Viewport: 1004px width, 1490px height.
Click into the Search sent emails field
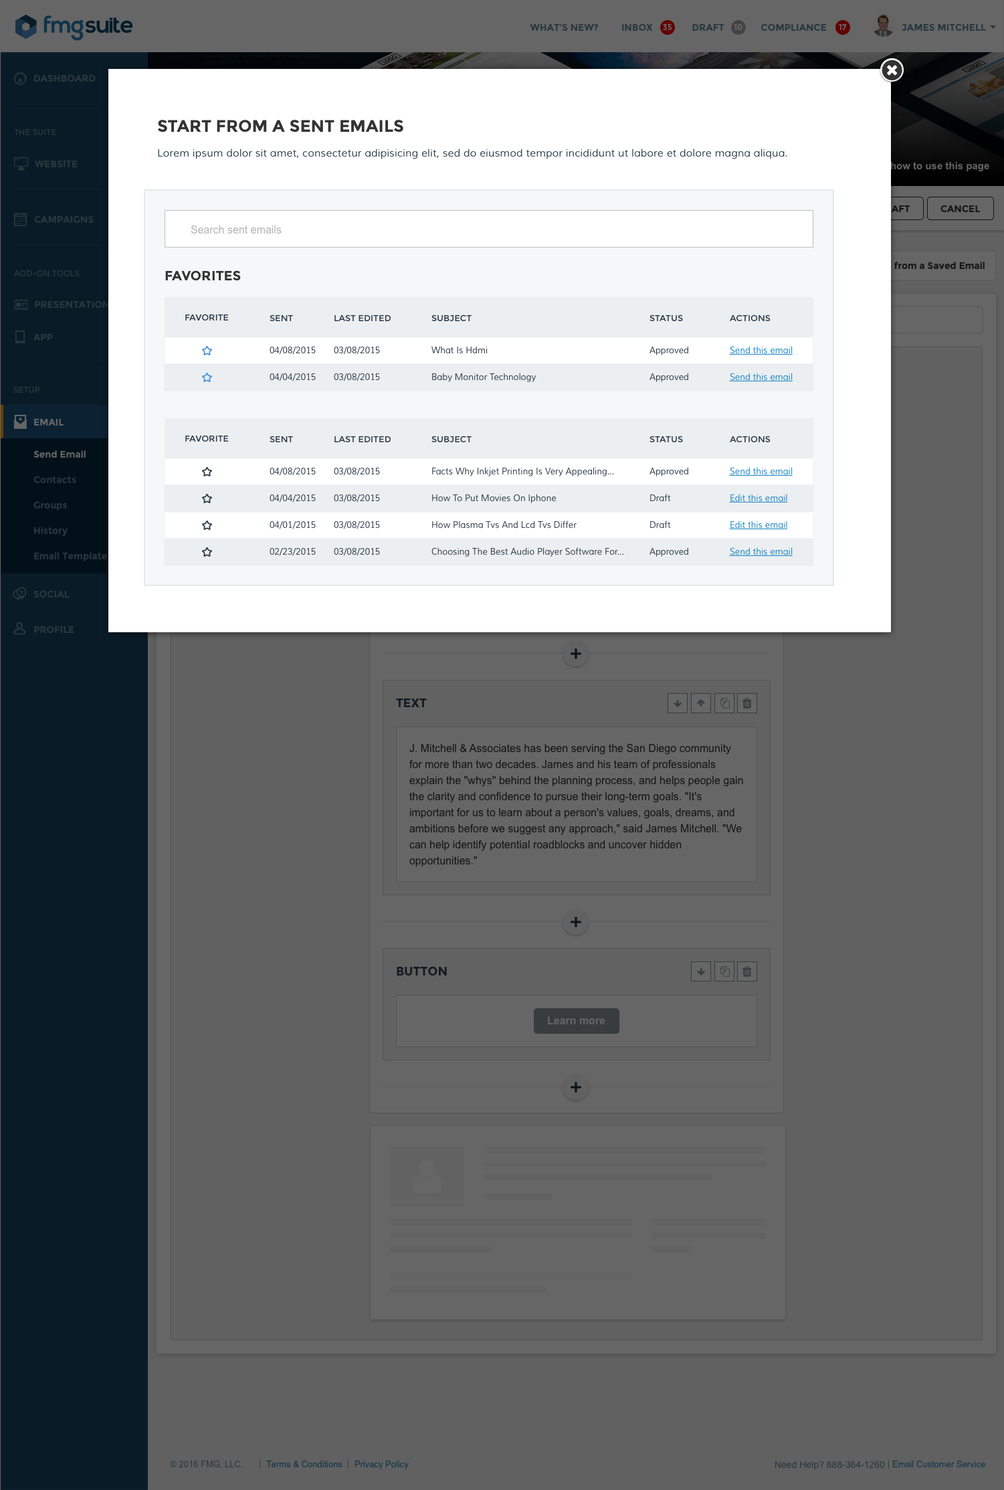click(488, 229)
